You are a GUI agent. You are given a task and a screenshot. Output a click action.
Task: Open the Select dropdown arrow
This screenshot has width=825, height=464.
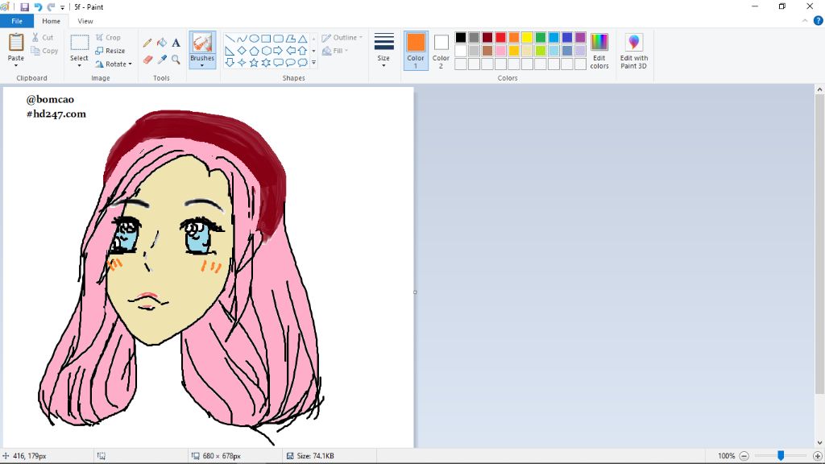(x=80, y=65)
